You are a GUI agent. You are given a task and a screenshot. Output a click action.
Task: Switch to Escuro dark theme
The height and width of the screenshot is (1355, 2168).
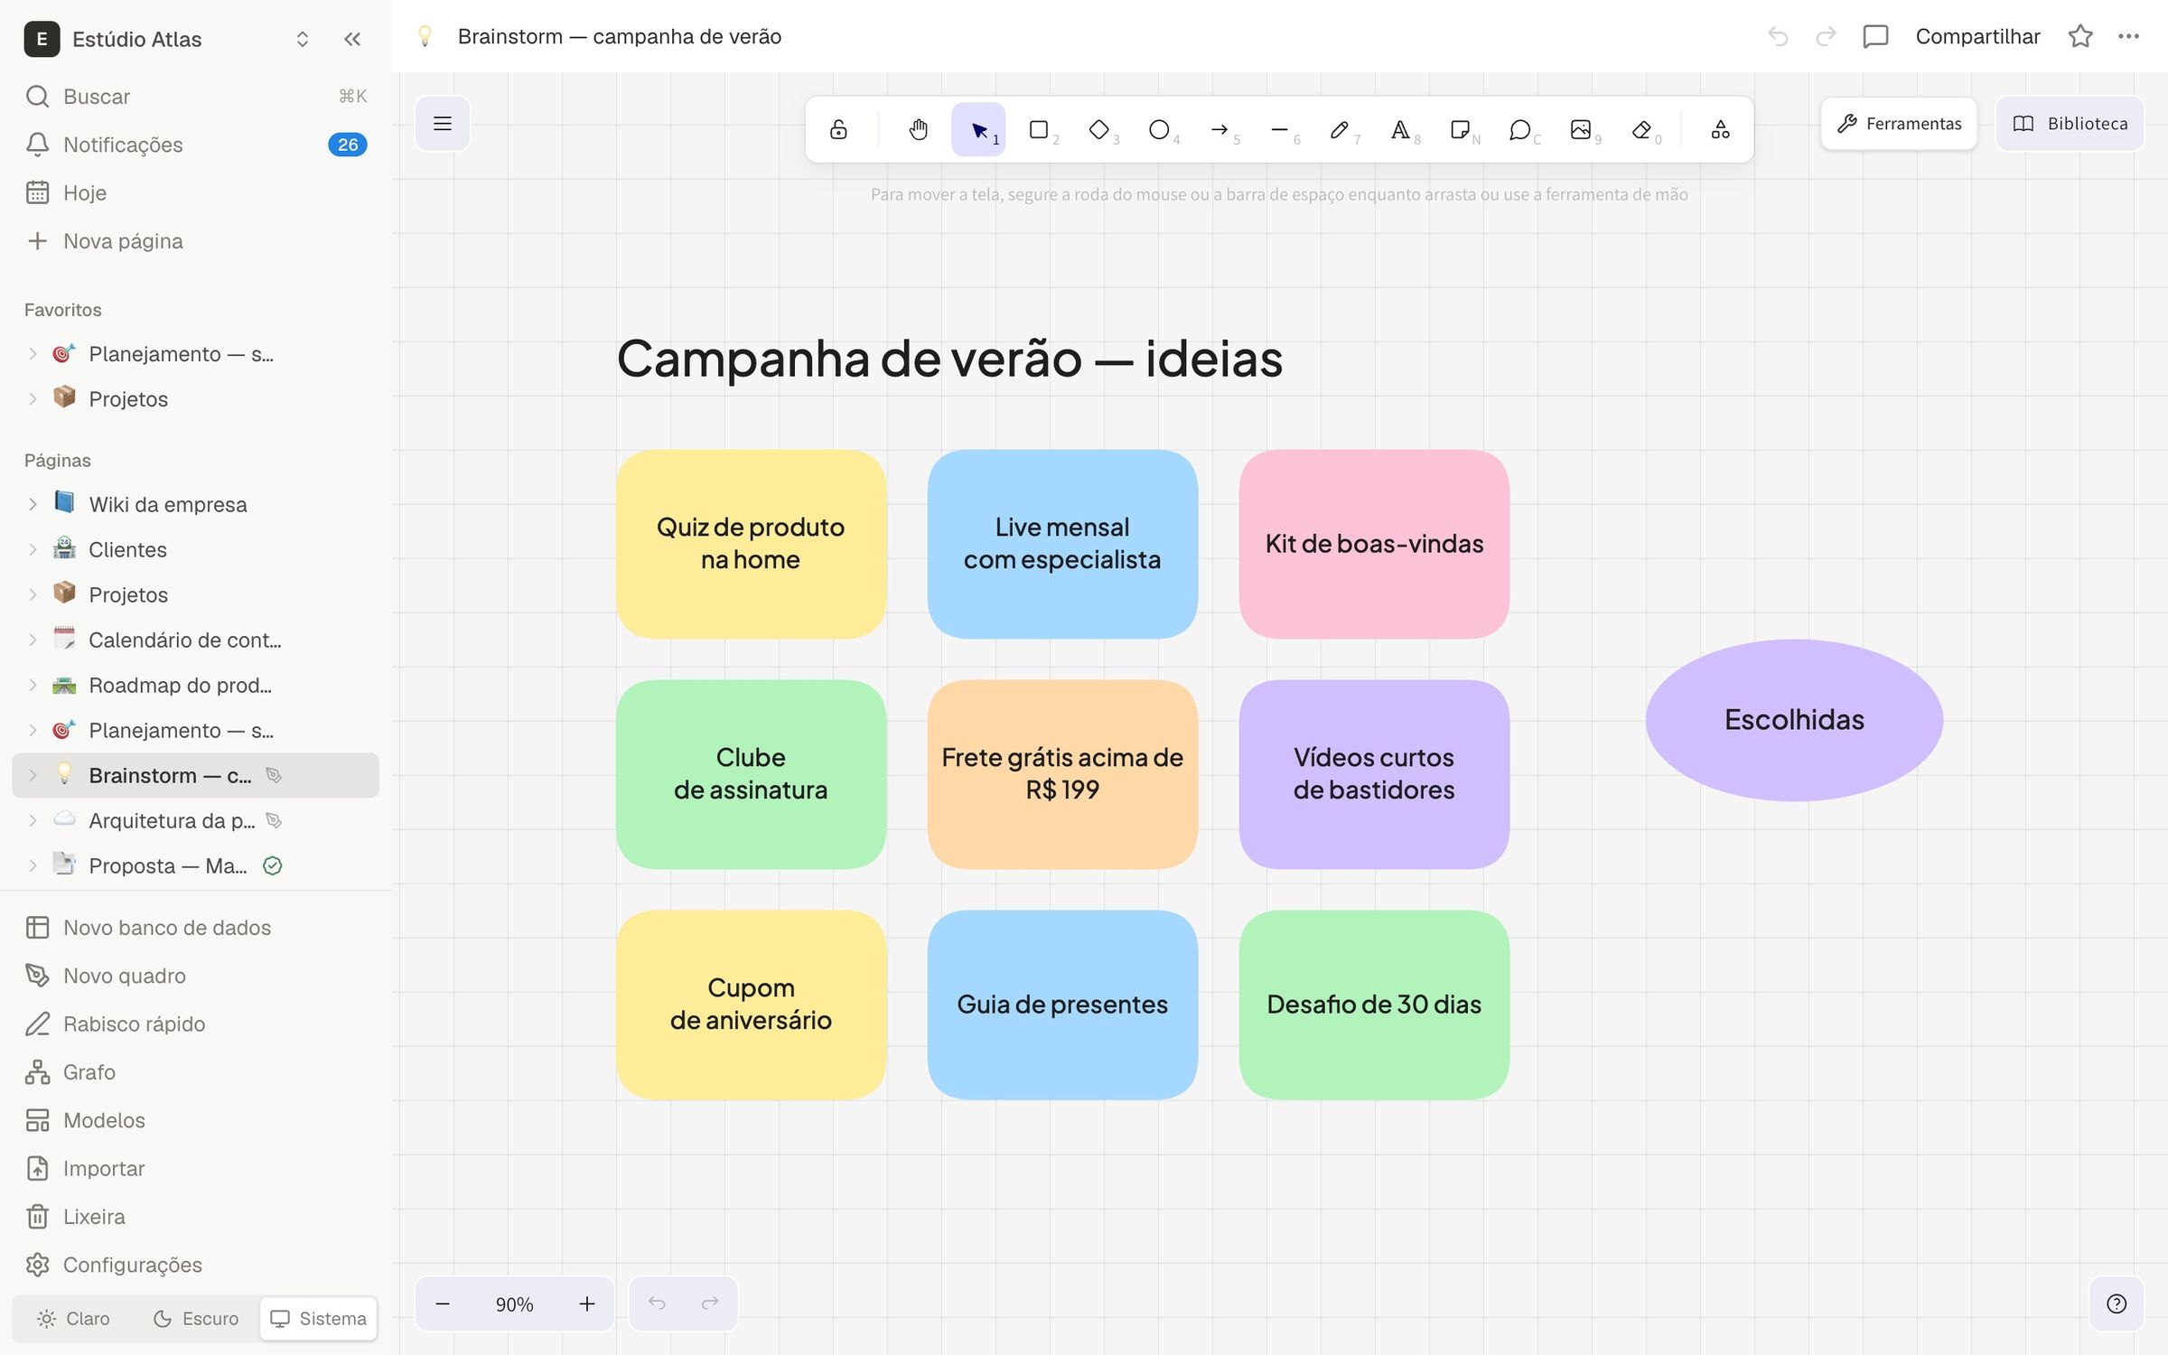196,1318
